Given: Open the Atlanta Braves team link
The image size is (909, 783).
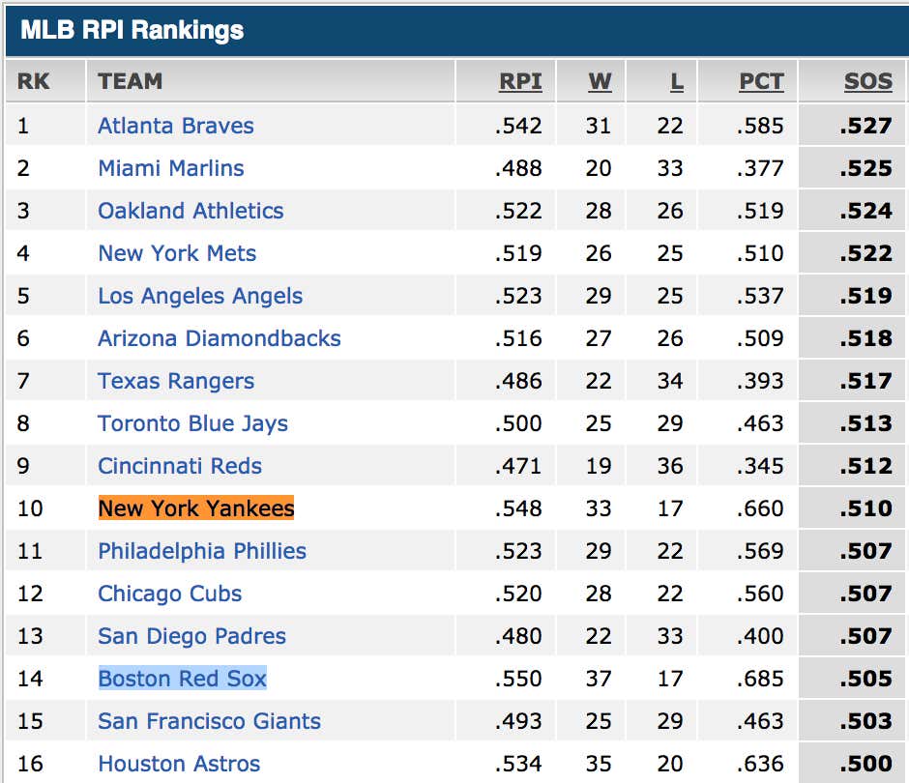Looking at the screenshot, I should click(176, 126).
